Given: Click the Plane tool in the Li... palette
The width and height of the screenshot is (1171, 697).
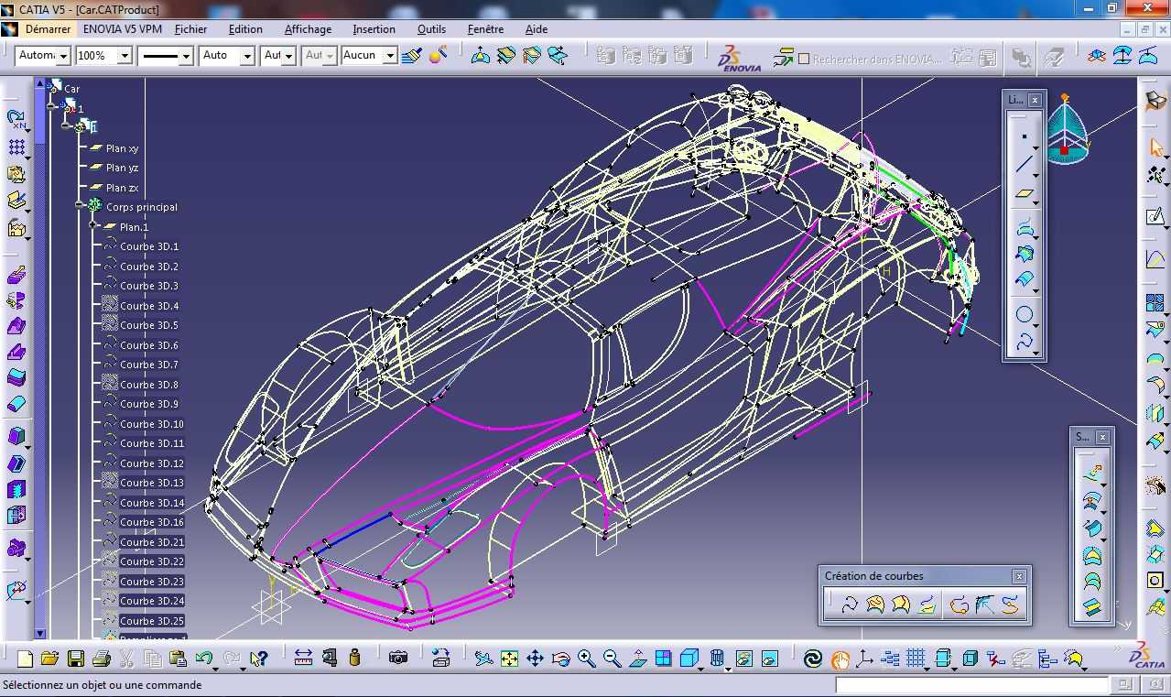Looking at the screenshot, I should pyautogui.click(x=1024, y=194).
